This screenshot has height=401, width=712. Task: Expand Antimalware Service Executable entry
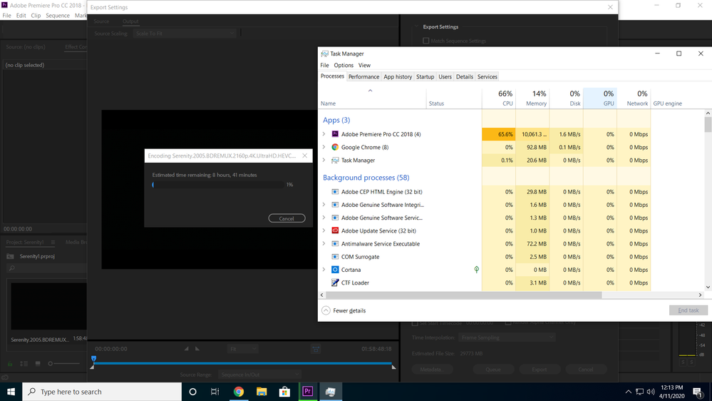(x=324, y=244)
